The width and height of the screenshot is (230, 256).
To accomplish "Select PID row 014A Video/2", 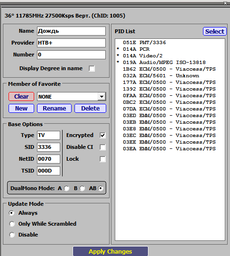I will 170,56.
